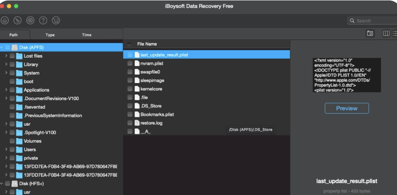Click the Applications folder icon
397x195 pixels.
pos(19,90)
